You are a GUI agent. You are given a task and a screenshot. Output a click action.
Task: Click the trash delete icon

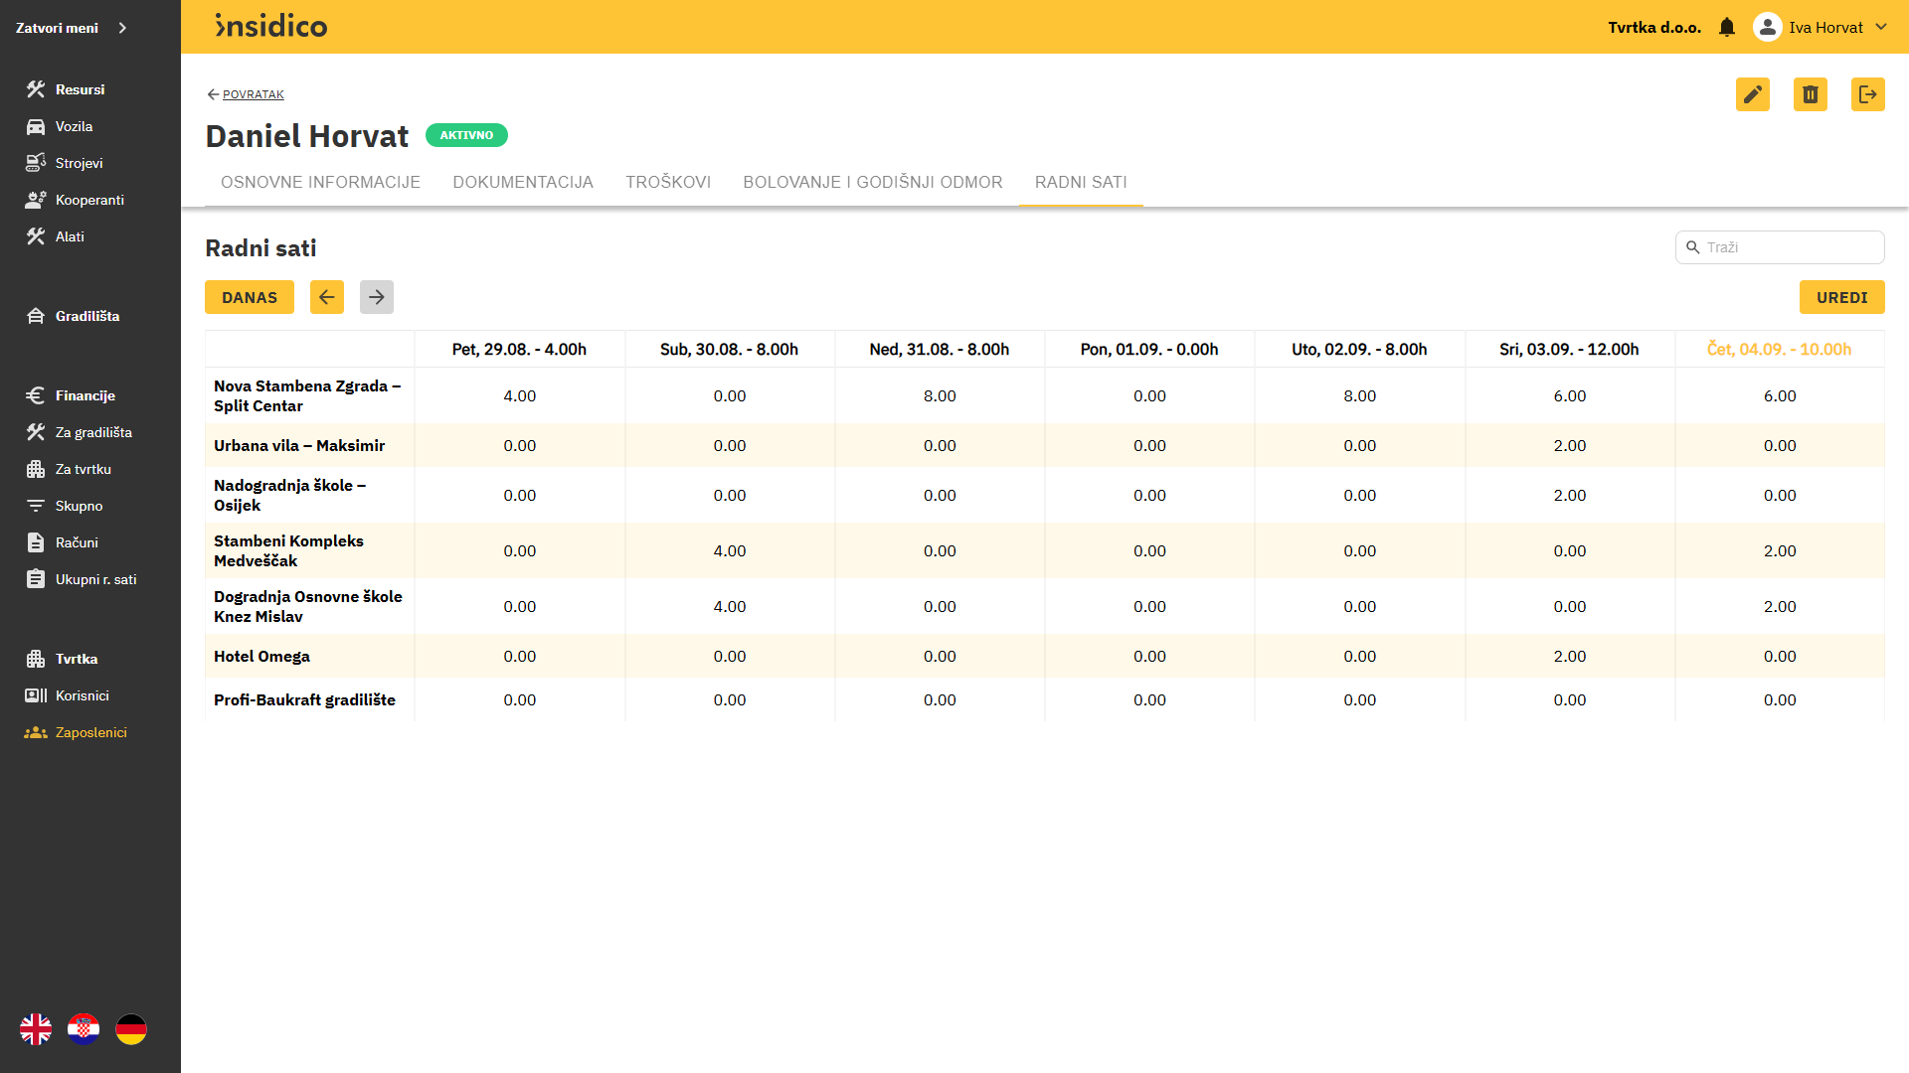point(1810,94)
